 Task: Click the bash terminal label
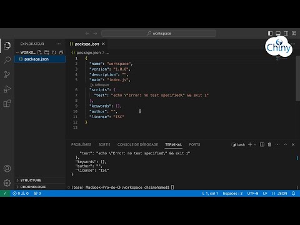[x=238, y=144]
